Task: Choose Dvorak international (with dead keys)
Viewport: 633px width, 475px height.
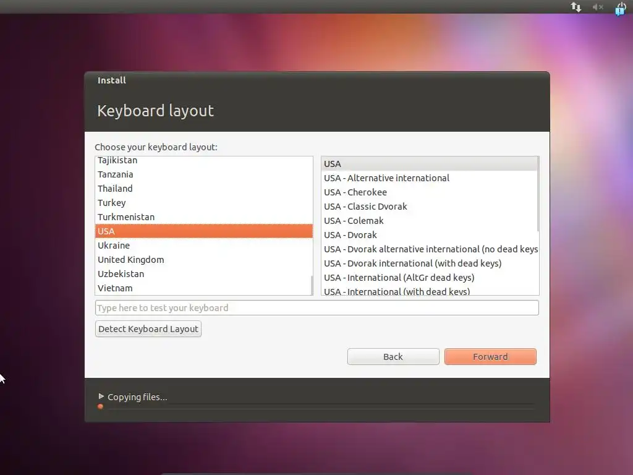Action: (x=429, y=263)
